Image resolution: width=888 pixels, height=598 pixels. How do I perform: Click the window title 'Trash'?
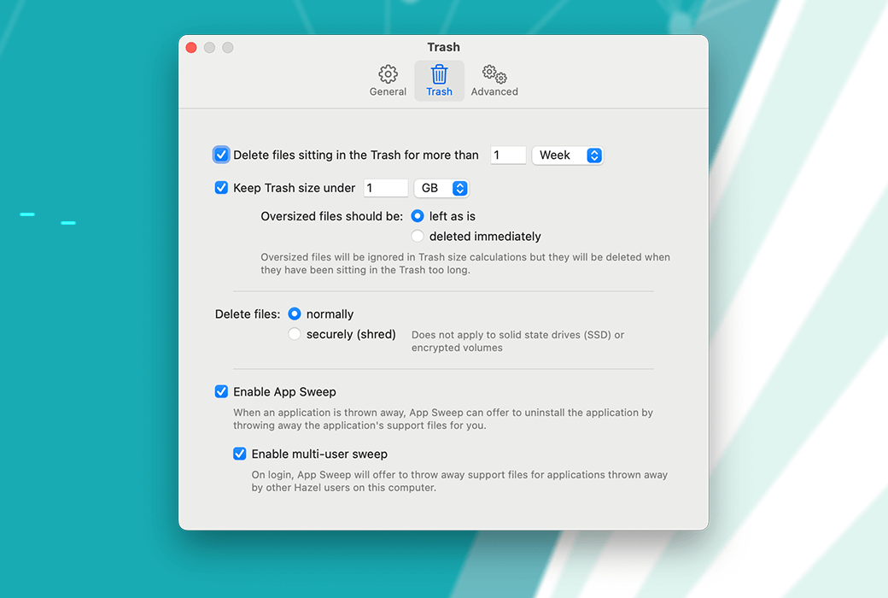443,47
